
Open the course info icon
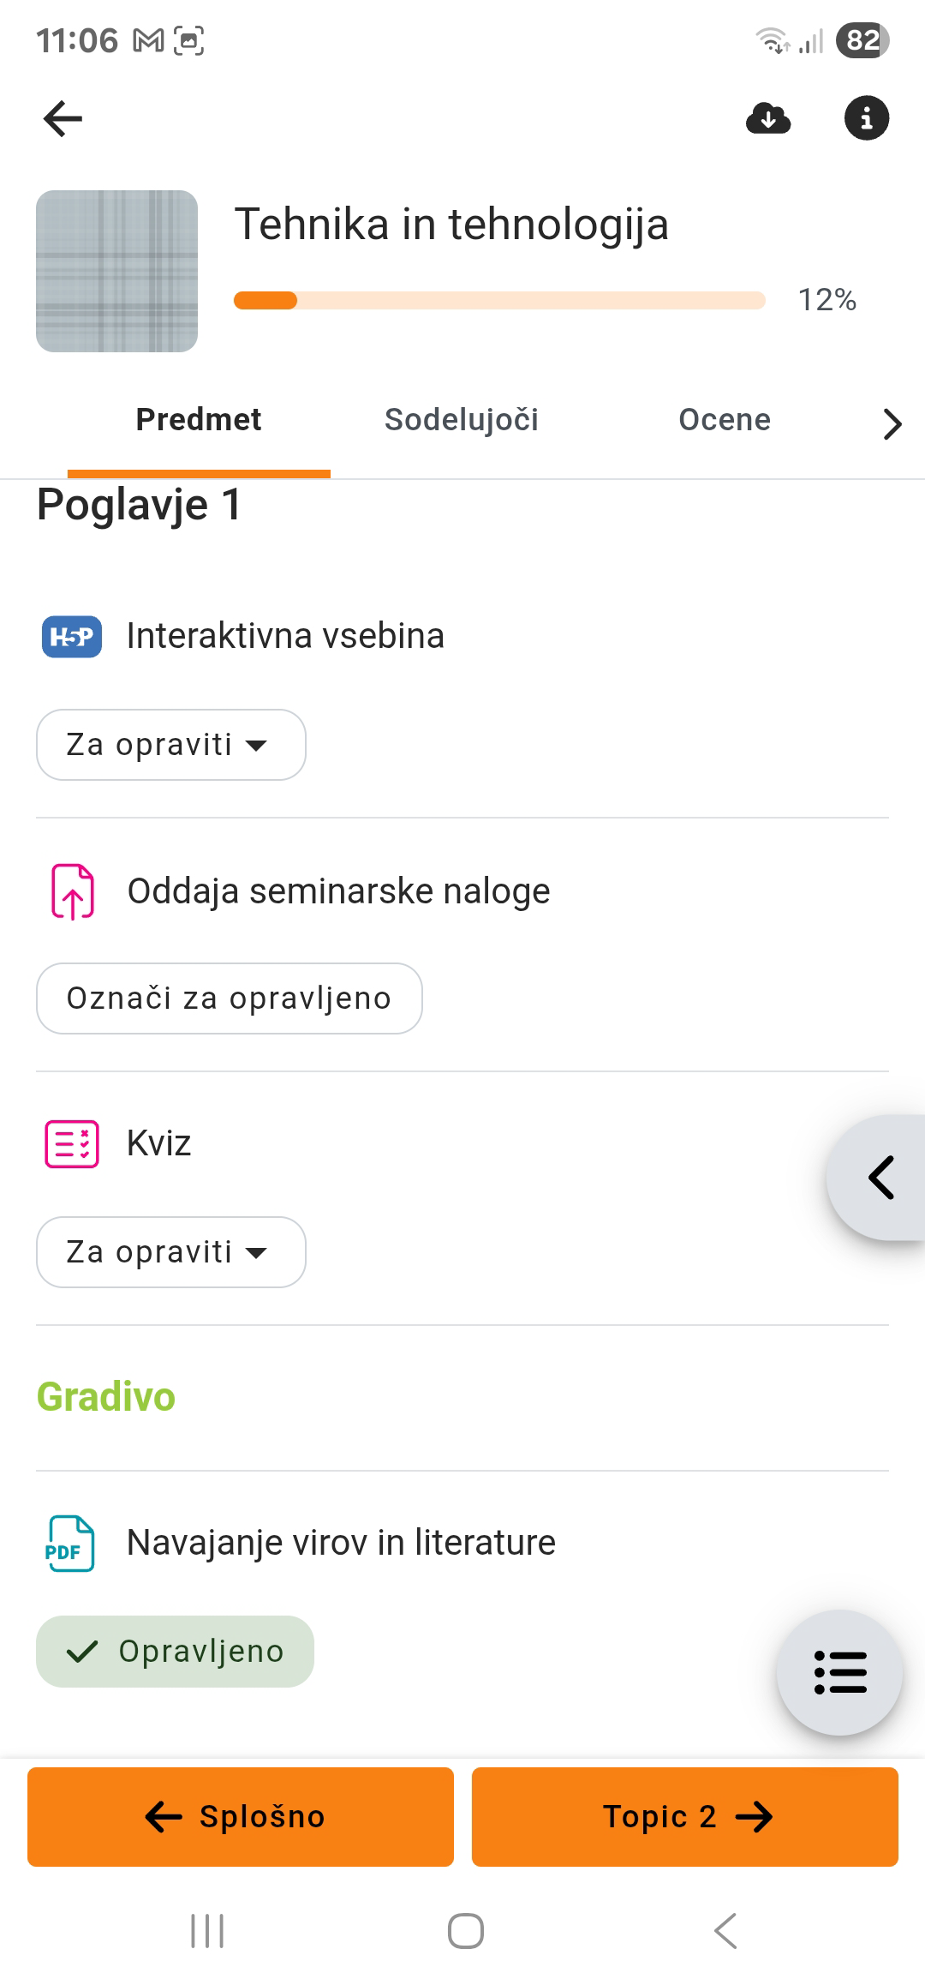pos(866,118)
